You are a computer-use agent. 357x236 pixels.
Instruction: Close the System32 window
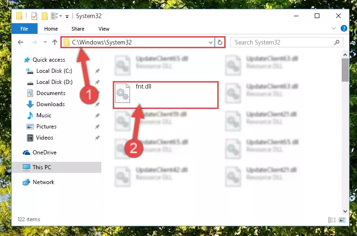pyautogui.click(x=338, y=16)
